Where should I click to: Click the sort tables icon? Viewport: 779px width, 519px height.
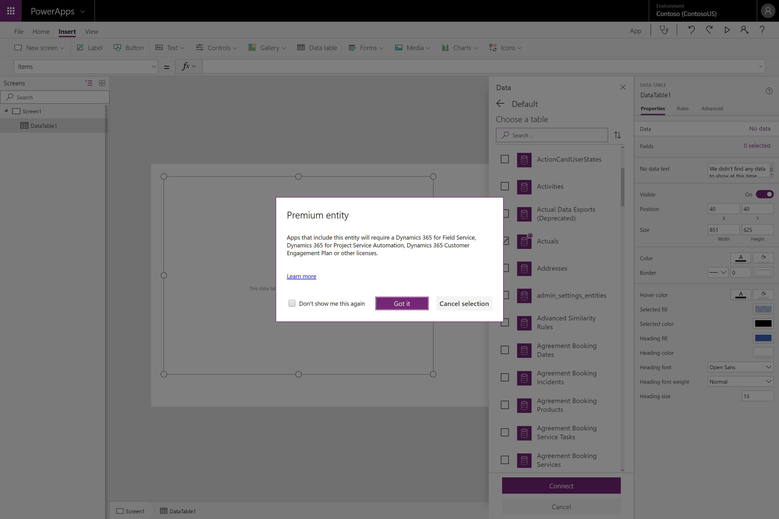point(617,135)
